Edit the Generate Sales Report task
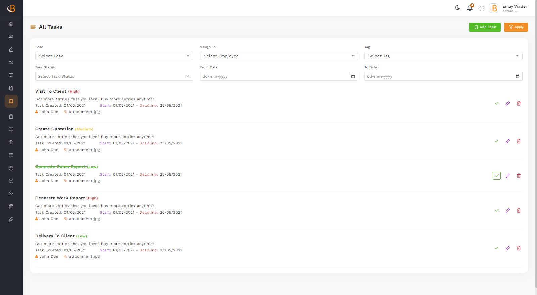Screen dimensions: 537x295 508,176
